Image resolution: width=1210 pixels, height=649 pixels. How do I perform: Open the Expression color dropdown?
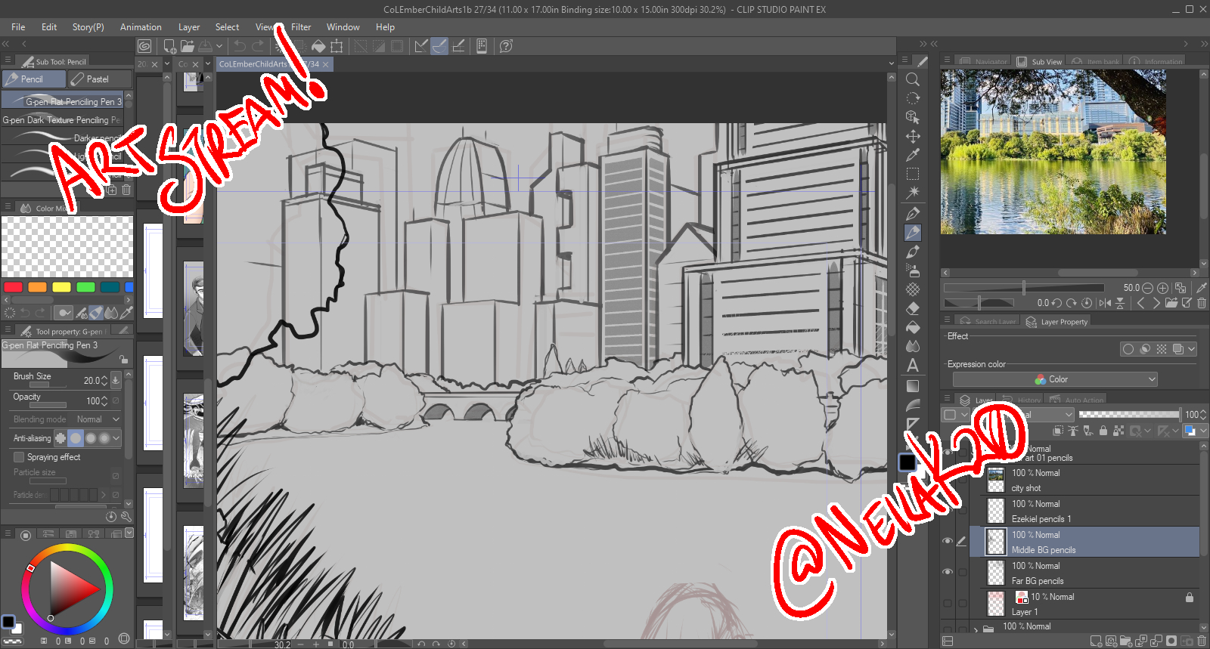pyautogui.click(x=1055, y=379)
